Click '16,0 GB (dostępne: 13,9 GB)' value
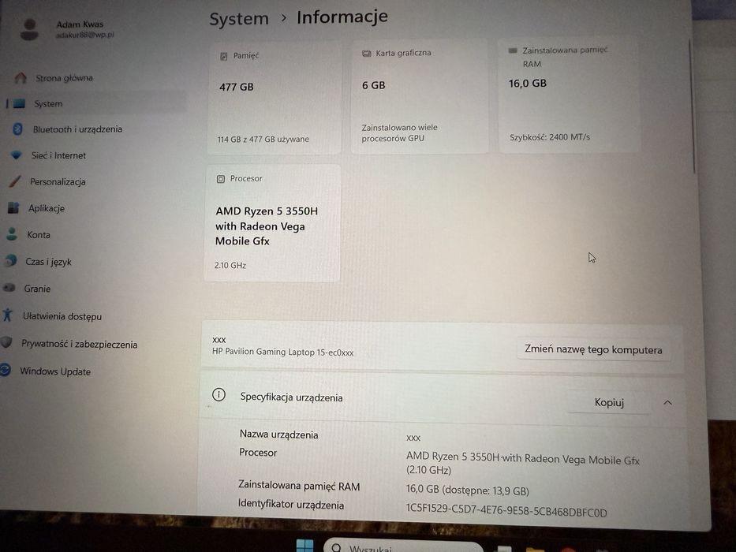This screenshot has height=552, width=736. (468, 490)
